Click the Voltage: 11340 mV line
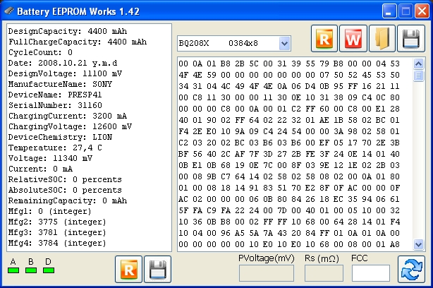The image size is (433, 288). tap(50, 158)
